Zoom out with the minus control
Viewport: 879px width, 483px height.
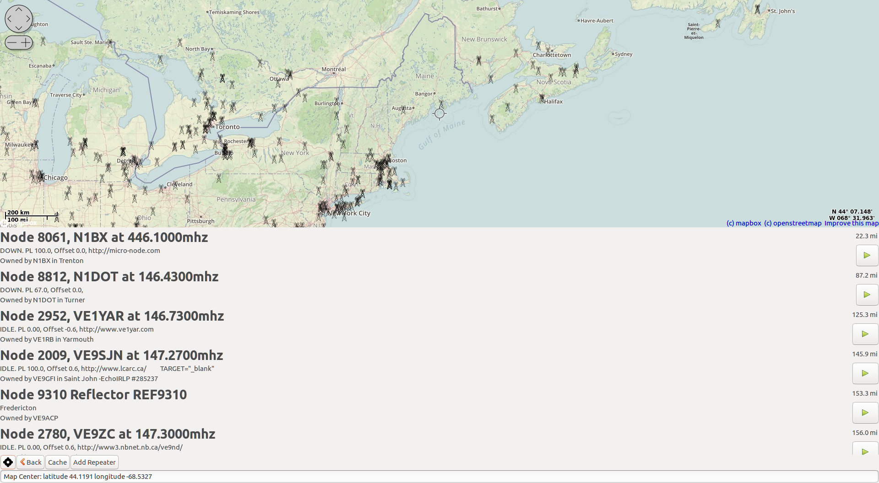pyautogui.click(x=12, y=42)
